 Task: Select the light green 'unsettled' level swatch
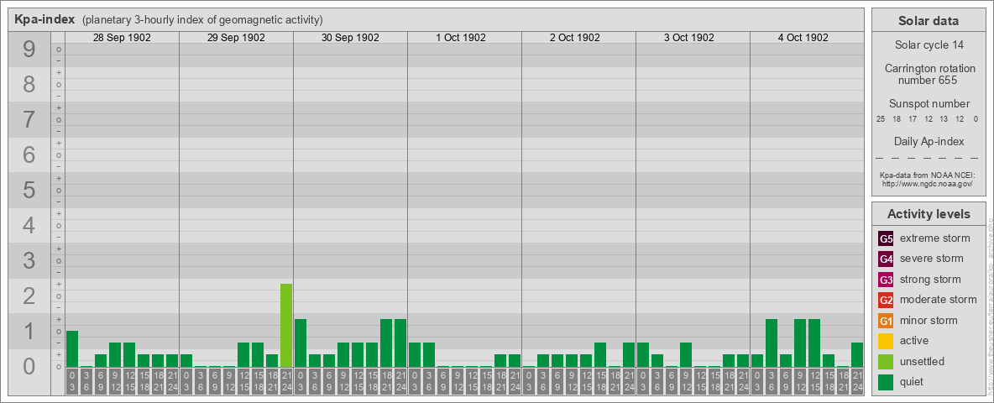point(886,362)
